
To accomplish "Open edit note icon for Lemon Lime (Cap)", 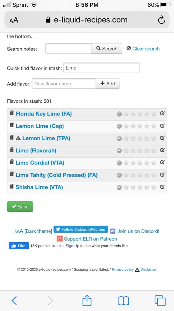I will 162,126.
